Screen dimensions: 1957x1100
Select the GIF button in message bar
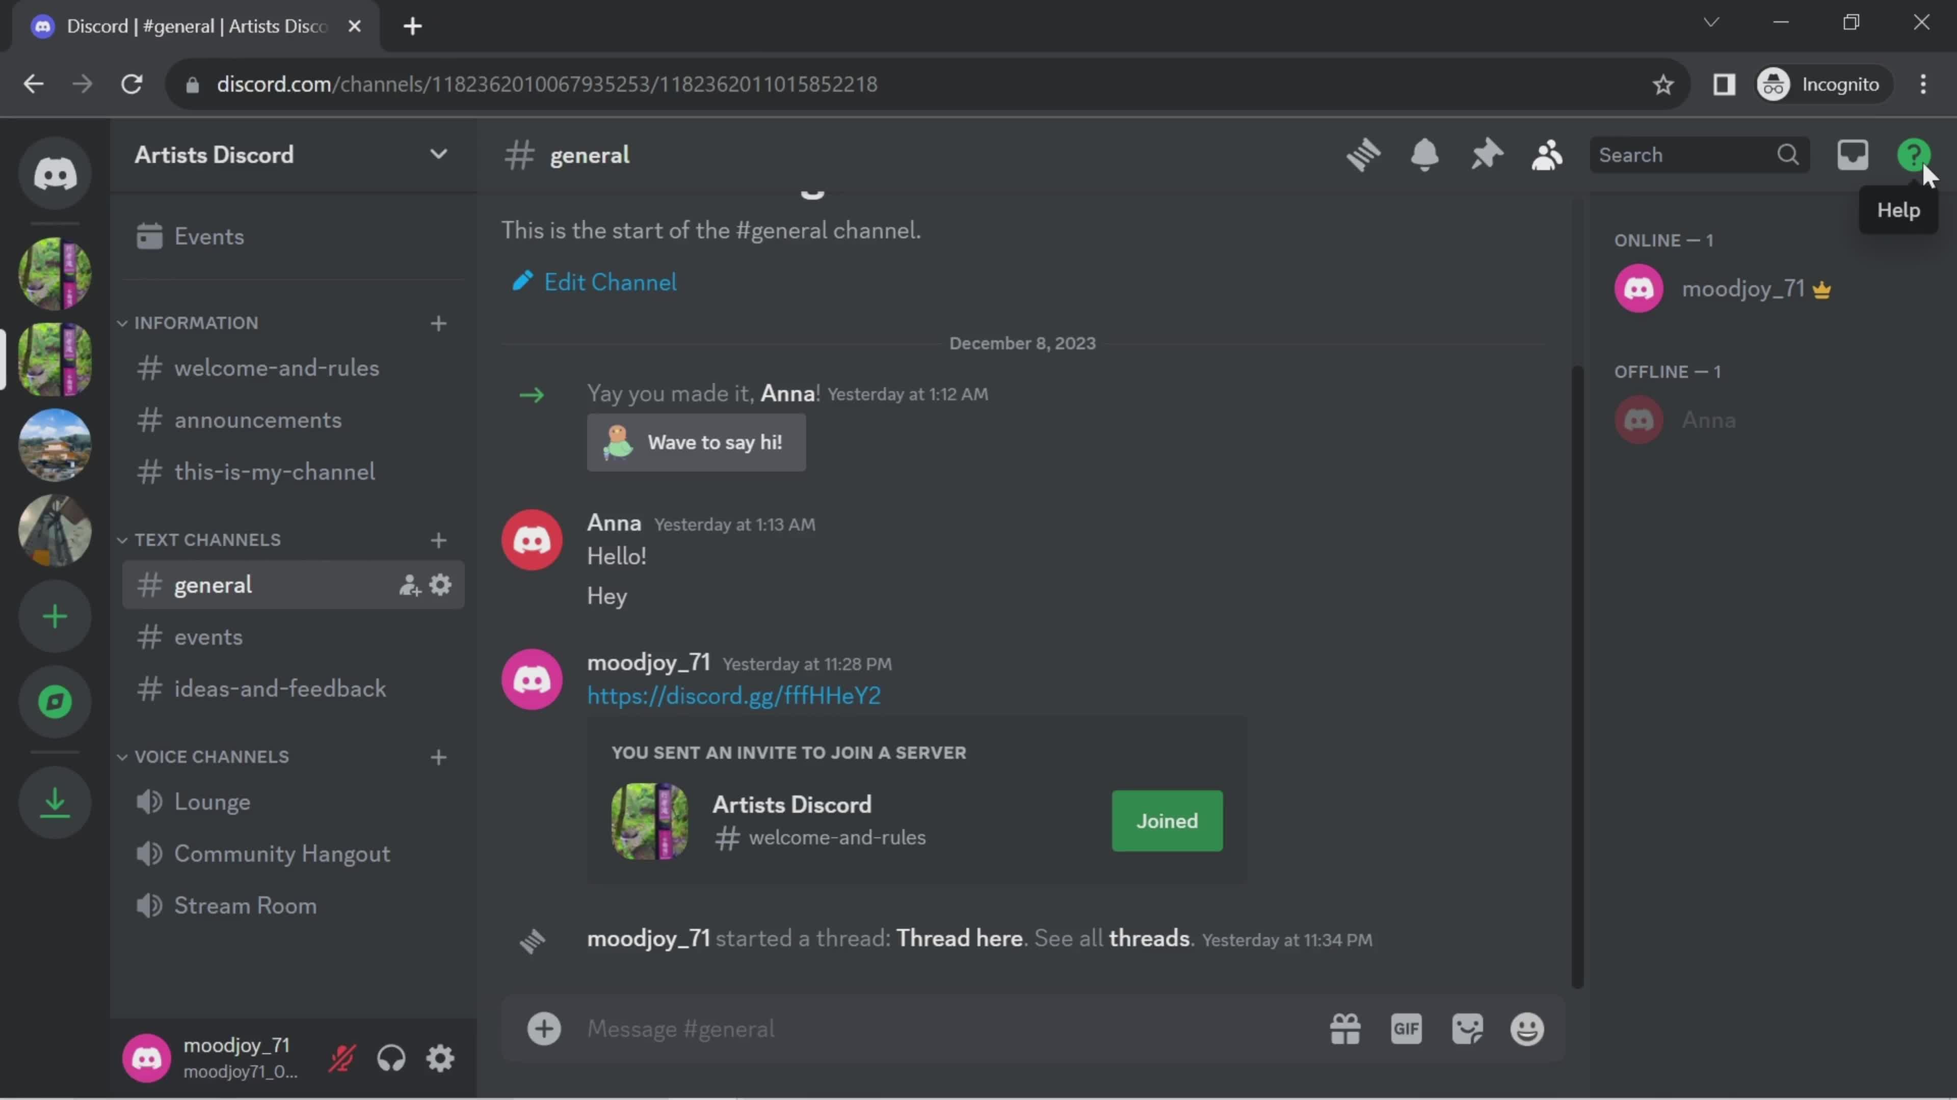1406,1028
